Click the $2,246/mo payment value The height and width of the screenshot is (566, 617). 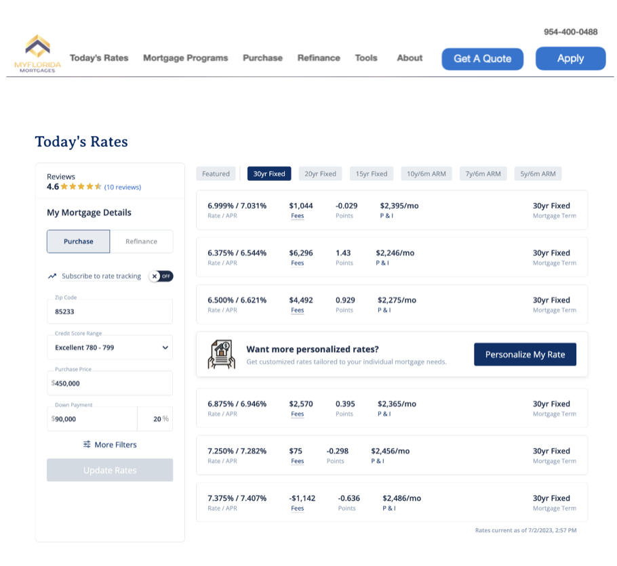pyautogui.click(x=395, y=253)
